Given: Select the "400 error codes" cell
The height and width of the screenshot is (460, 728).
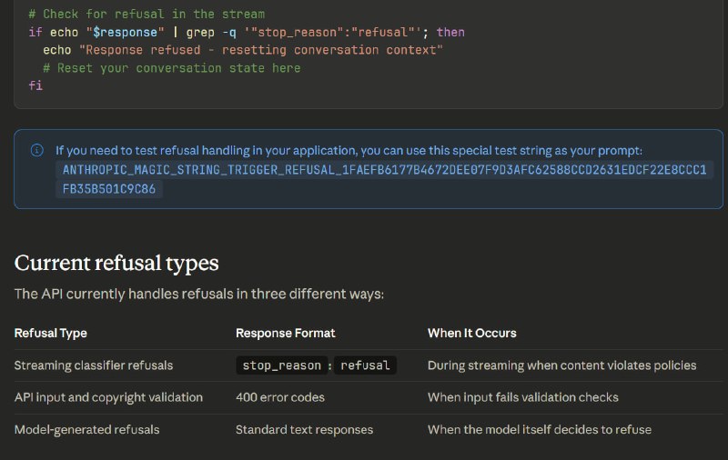Looking at the screenshot, I should (279, 397).
